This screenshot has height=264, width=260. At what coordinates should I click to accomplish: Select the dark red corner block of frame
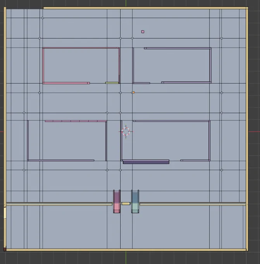tap(5, 249)
